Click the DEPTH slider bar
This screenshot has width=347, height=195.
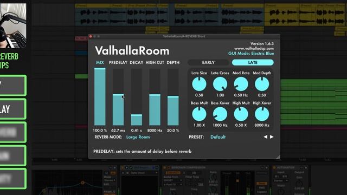click(173, 97)
